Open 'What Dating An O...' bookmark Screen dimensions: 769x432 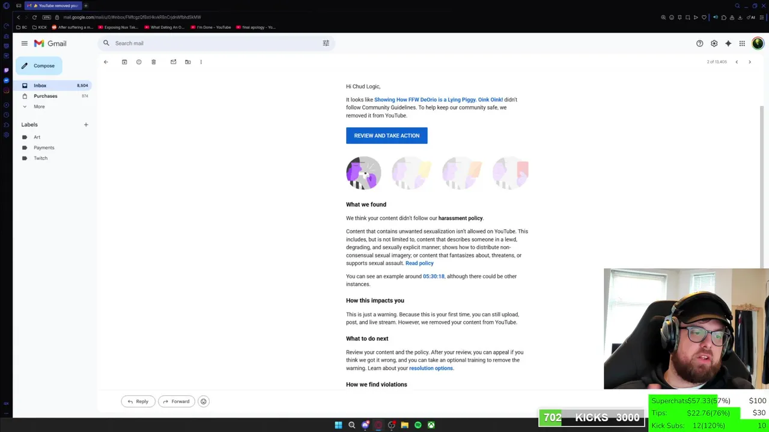tap(165, 27)
